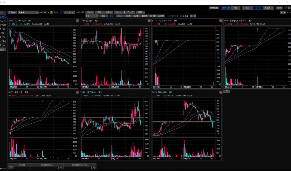Click the ニュース button
Image resolution: width=291 pixels, height=171 pixels.
tap(131, 13)
